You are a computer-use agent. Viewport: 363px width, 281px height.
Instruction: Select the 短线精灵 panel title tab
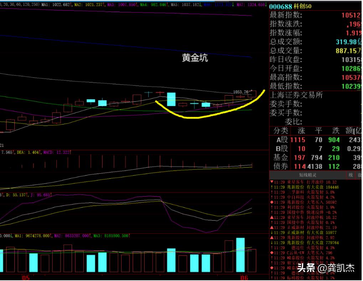coord(307,175)
